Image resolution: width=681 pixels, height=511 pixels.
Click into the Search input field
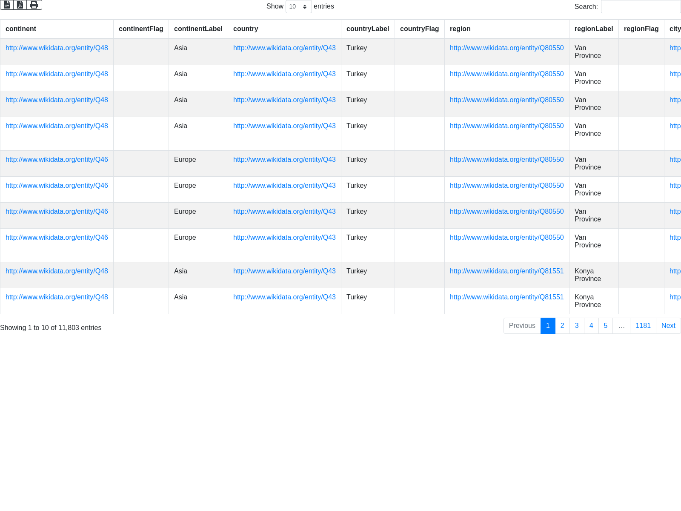[x=641, y=7]
